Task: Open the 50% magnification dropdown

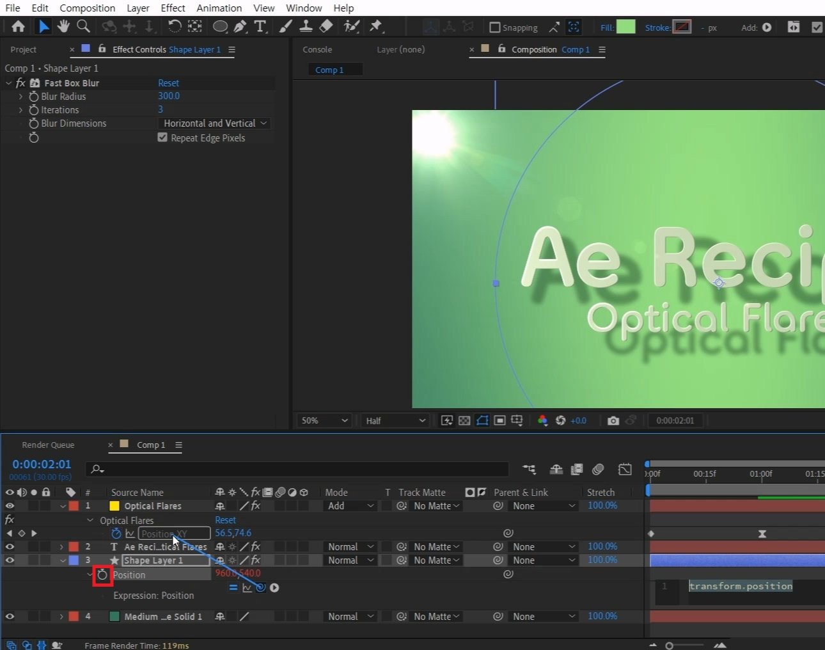Action: coord(325,420)
